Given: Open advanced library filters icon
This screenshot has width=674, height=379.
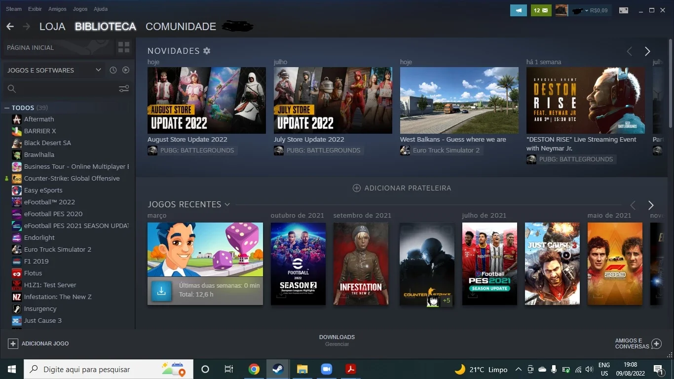Looking at the screenshot, I should click(x=124, y=89).
